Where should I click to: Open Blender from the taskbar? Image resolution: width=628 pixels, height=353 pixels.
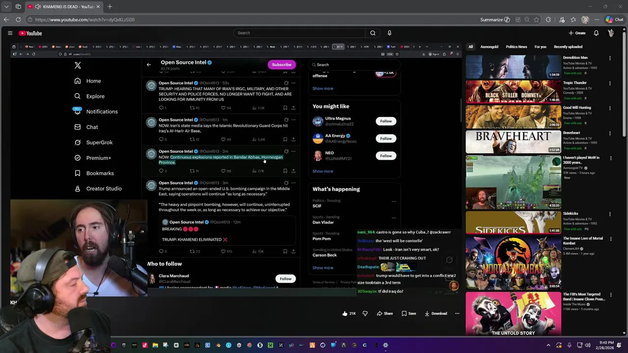pyautogui.click(x=218, y=345)
